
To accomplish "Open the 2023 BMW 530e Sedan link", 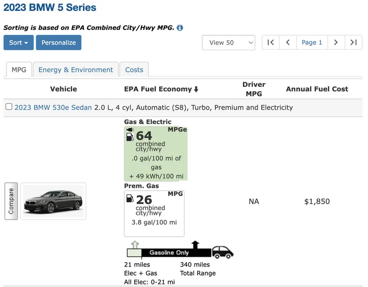I will coord(53,107).
